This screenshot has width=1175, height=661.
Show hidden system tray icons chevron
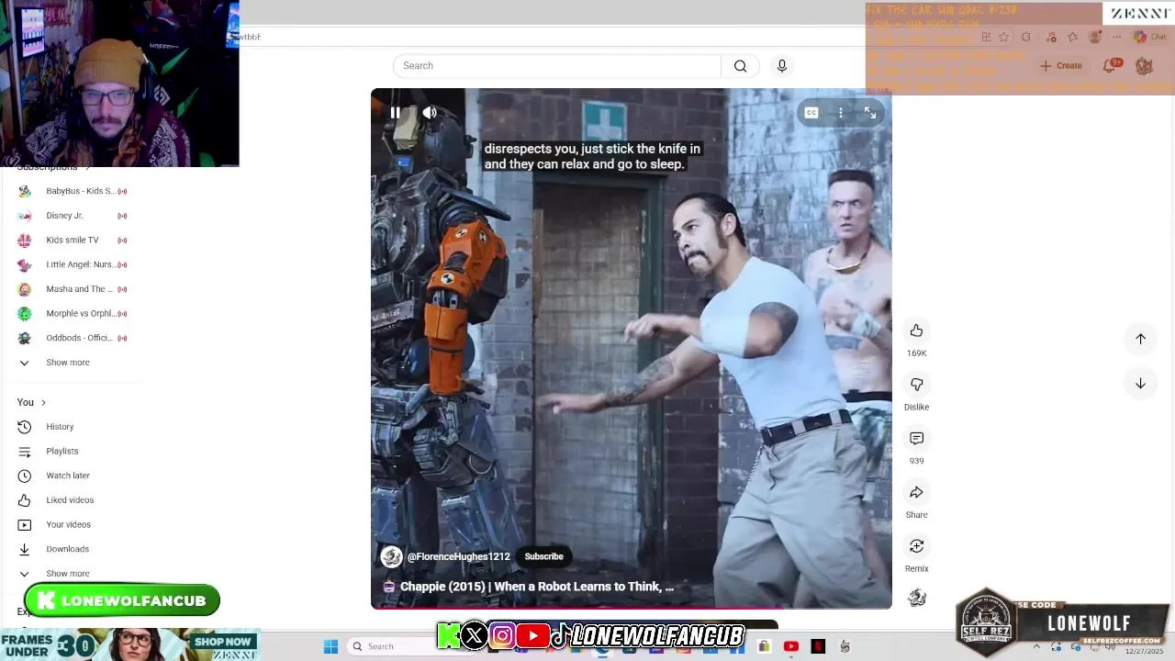(x=1036, y=646)
